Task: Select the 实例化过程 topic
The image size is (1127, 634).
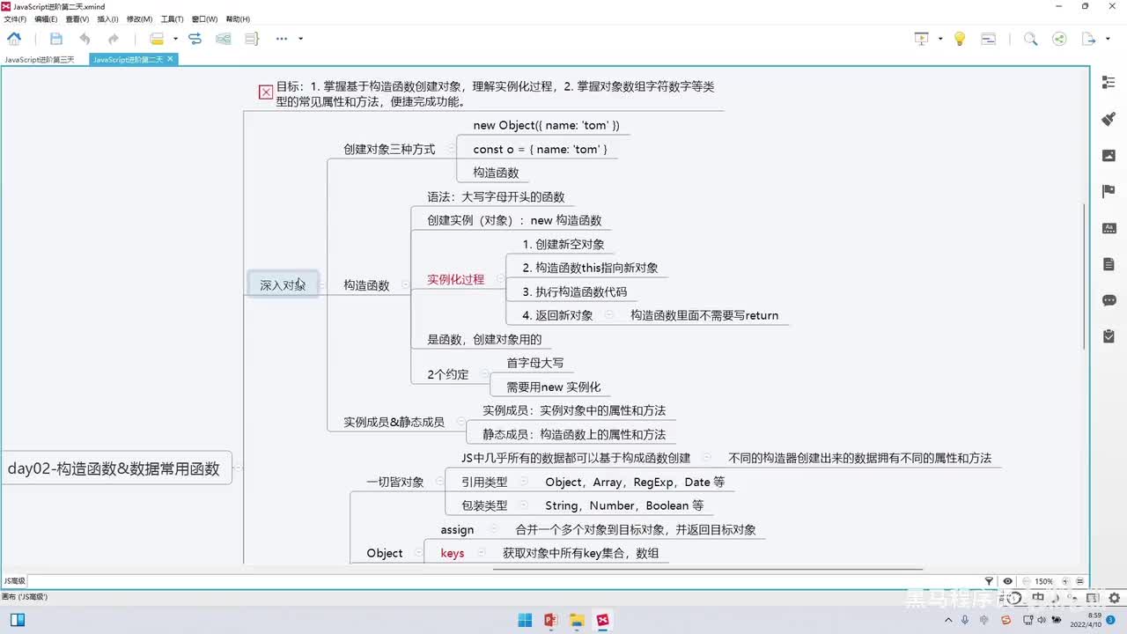Action: pyautogui.click(x=455, y=279)
